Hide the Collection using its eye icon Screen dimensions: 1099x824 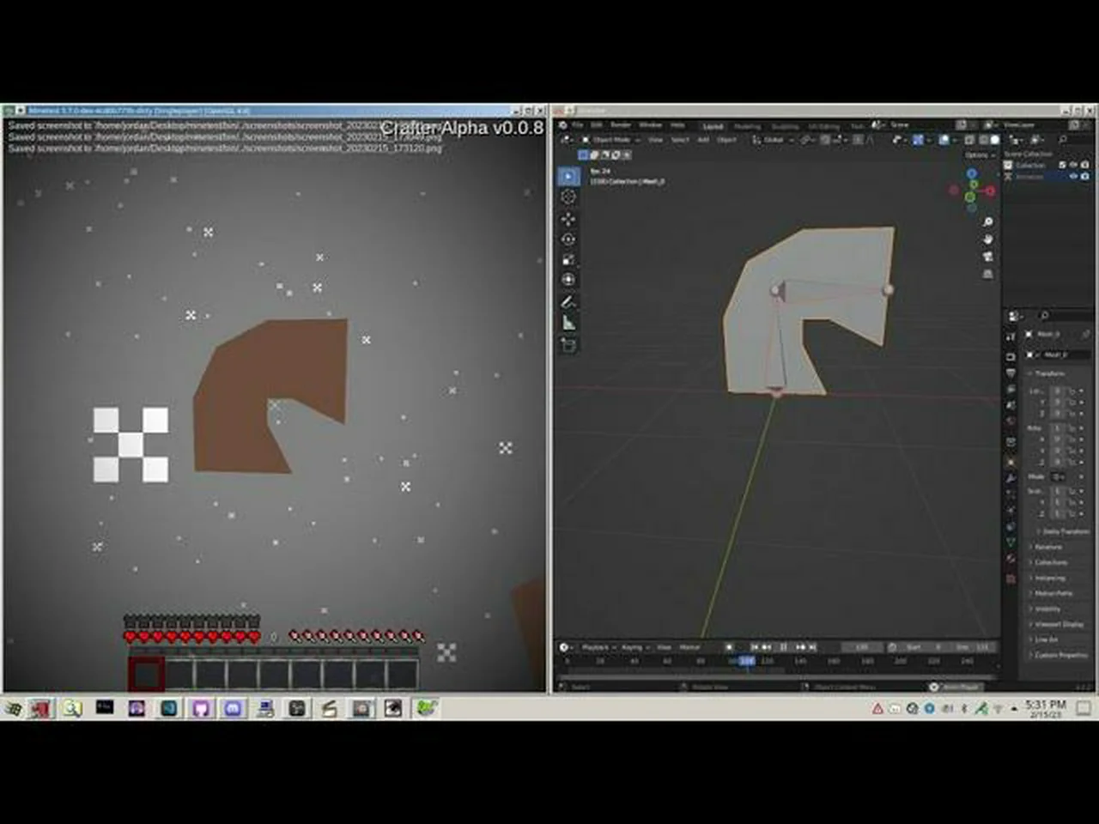(1073, 165)
